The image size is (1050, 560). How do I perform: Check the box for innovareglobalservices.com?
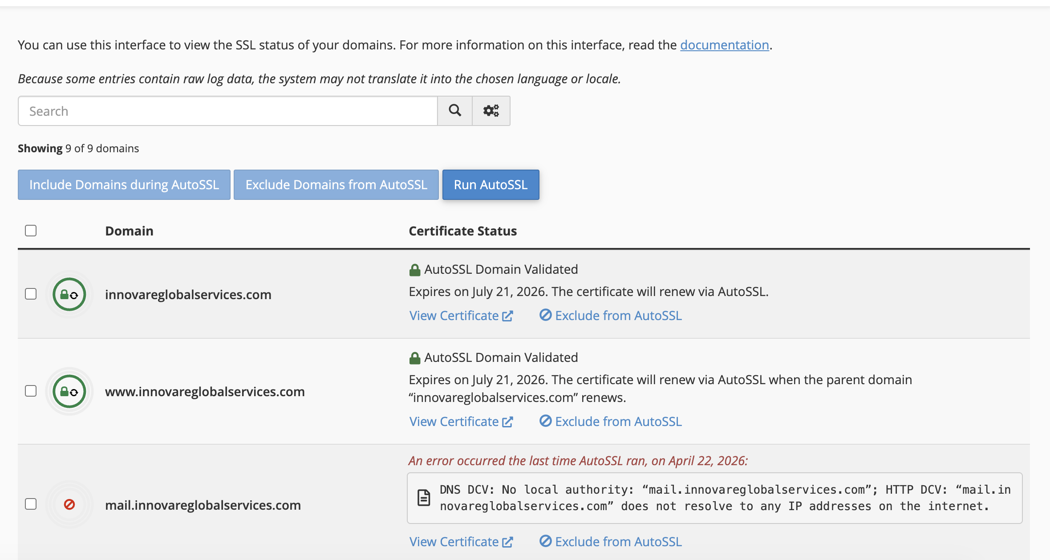pyautogui.click(x=31, y=294)
